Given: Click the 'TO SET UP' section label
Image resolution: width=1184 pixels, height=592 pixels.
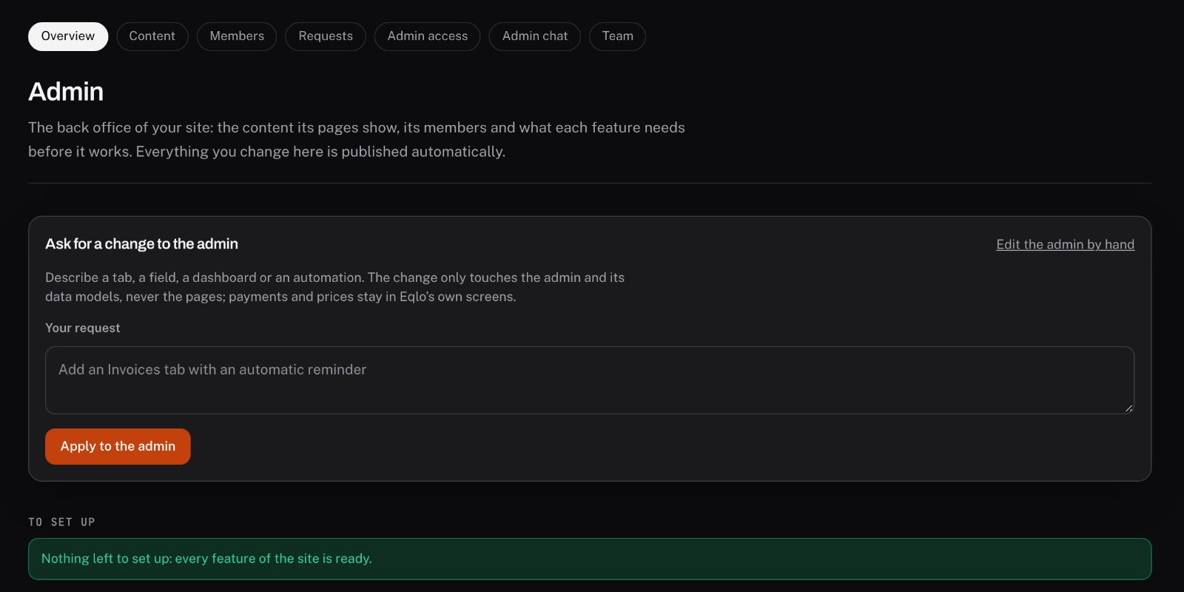Looking at the screenshot, I should (61, 522).
